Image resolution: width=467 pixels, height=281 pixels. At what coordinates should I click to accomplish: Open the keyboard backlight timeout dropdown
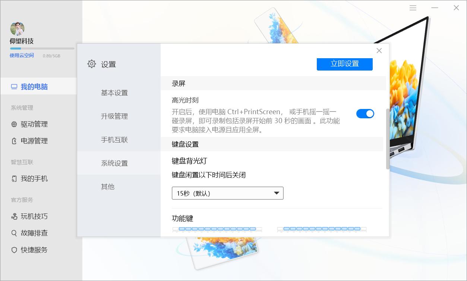point(227,193)
